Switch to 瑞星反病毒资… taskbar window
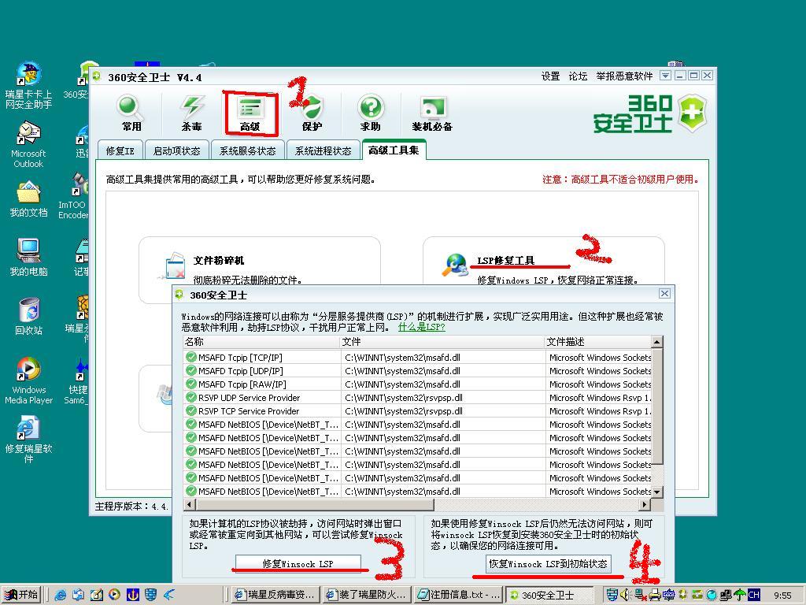Image resolution: width=806 pixels, height=605 pixels. pyautogui.click(x=275, y=595)
